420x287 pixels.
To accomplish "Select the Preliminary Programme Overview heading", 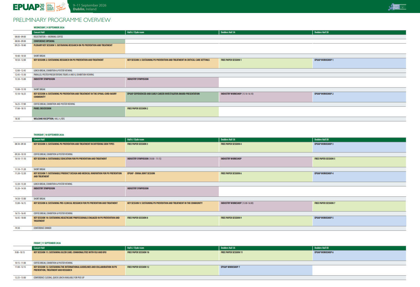I will click(x=62, y=20).
